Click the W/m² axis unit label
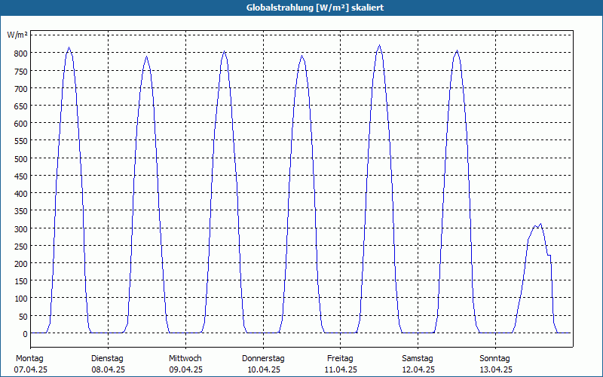Viewport: 603px width, 377px height. pyautogui.click(x=17, y=35)
